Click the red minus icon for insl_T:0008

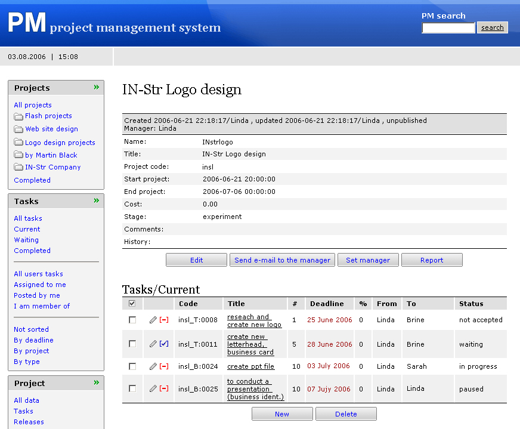tap(164, 320)
